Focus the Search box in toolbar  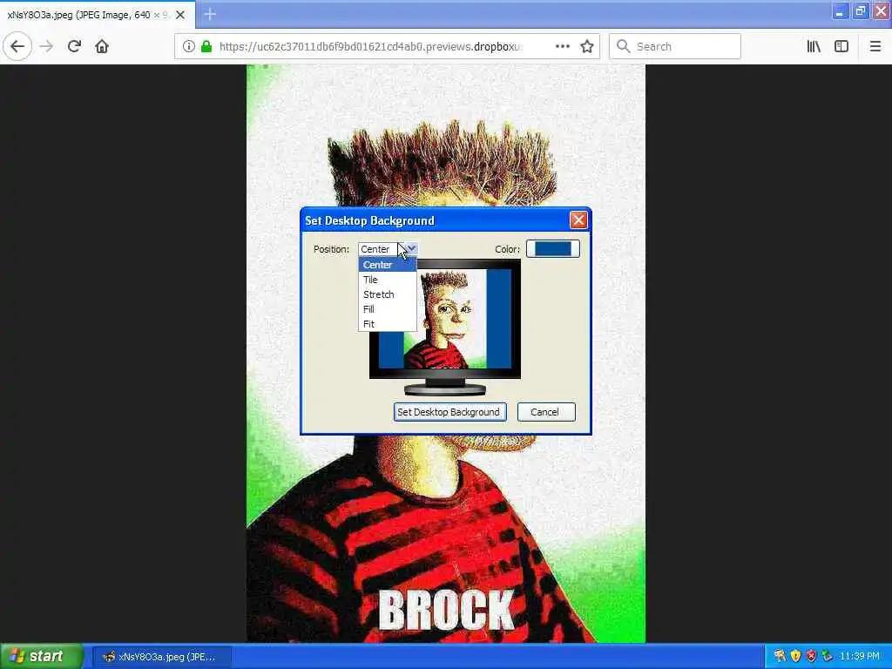point(675,46)
